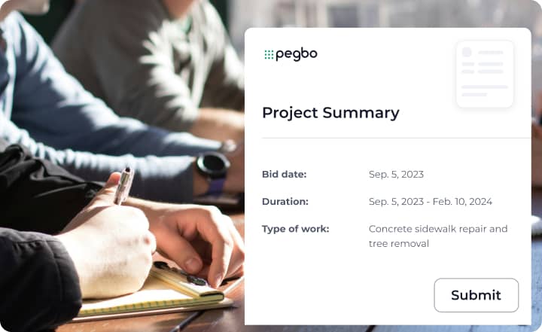Select the Concrete sidewalk repair description text
The width and height of the screenshot is (542, 332).
pyautogui.click(x=437, y=236)
